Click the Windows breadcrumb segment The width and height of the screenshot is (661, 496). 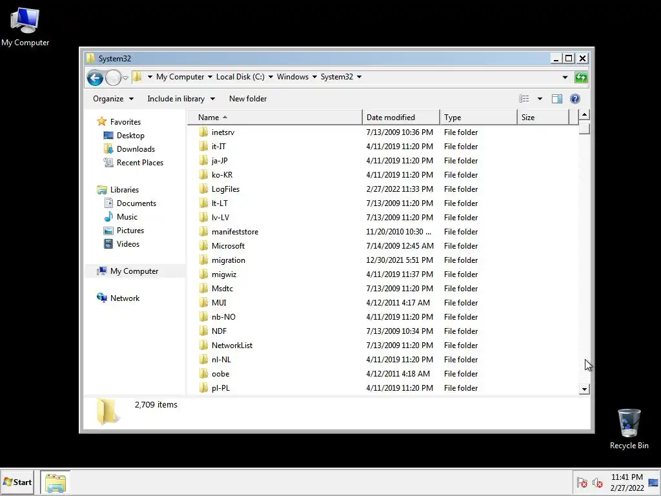(292, 77)
